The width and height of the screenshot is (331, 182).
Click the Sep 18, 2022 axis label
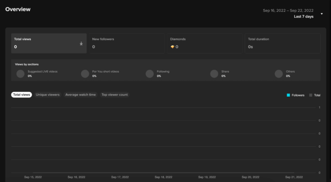tap(164, 177)
